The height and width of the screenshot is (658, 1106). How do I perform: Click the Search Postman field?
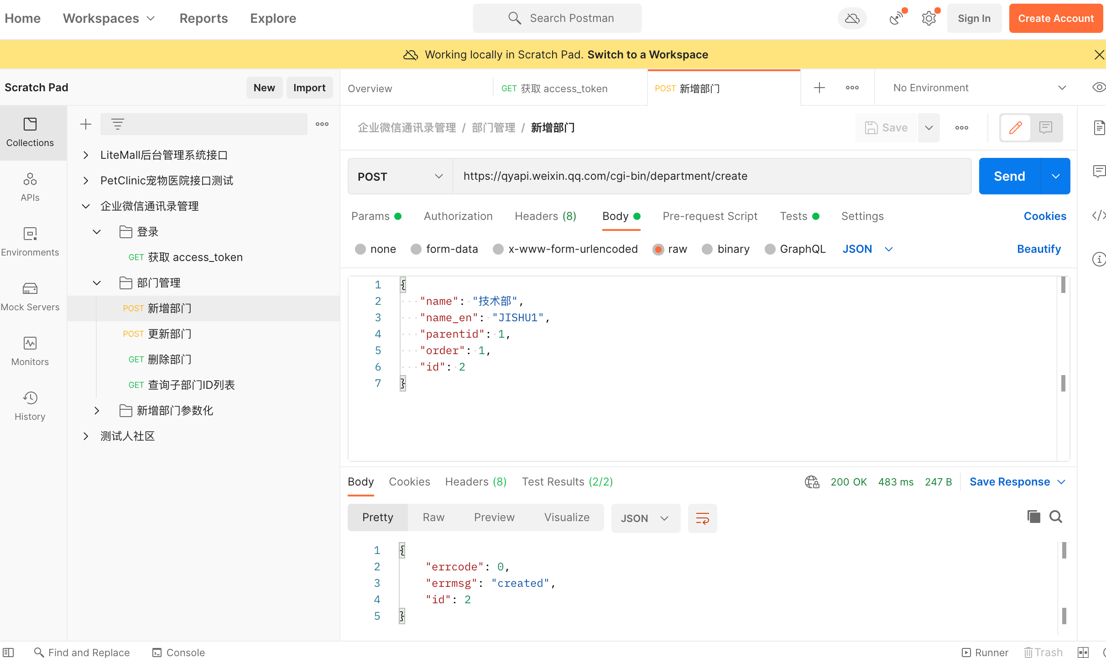[x=557, y=18]
